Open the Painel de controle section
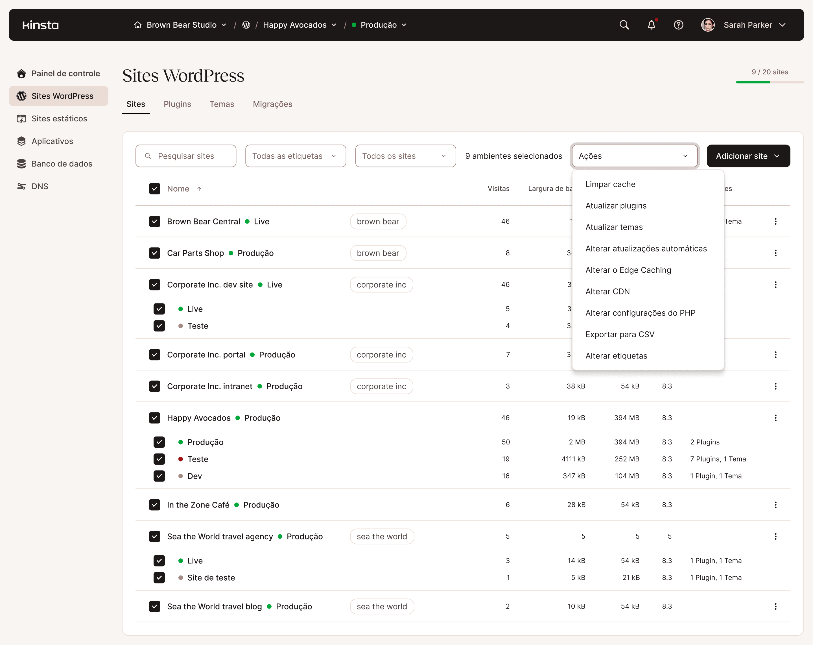813x645 pixels. click(x=65, y=73)
